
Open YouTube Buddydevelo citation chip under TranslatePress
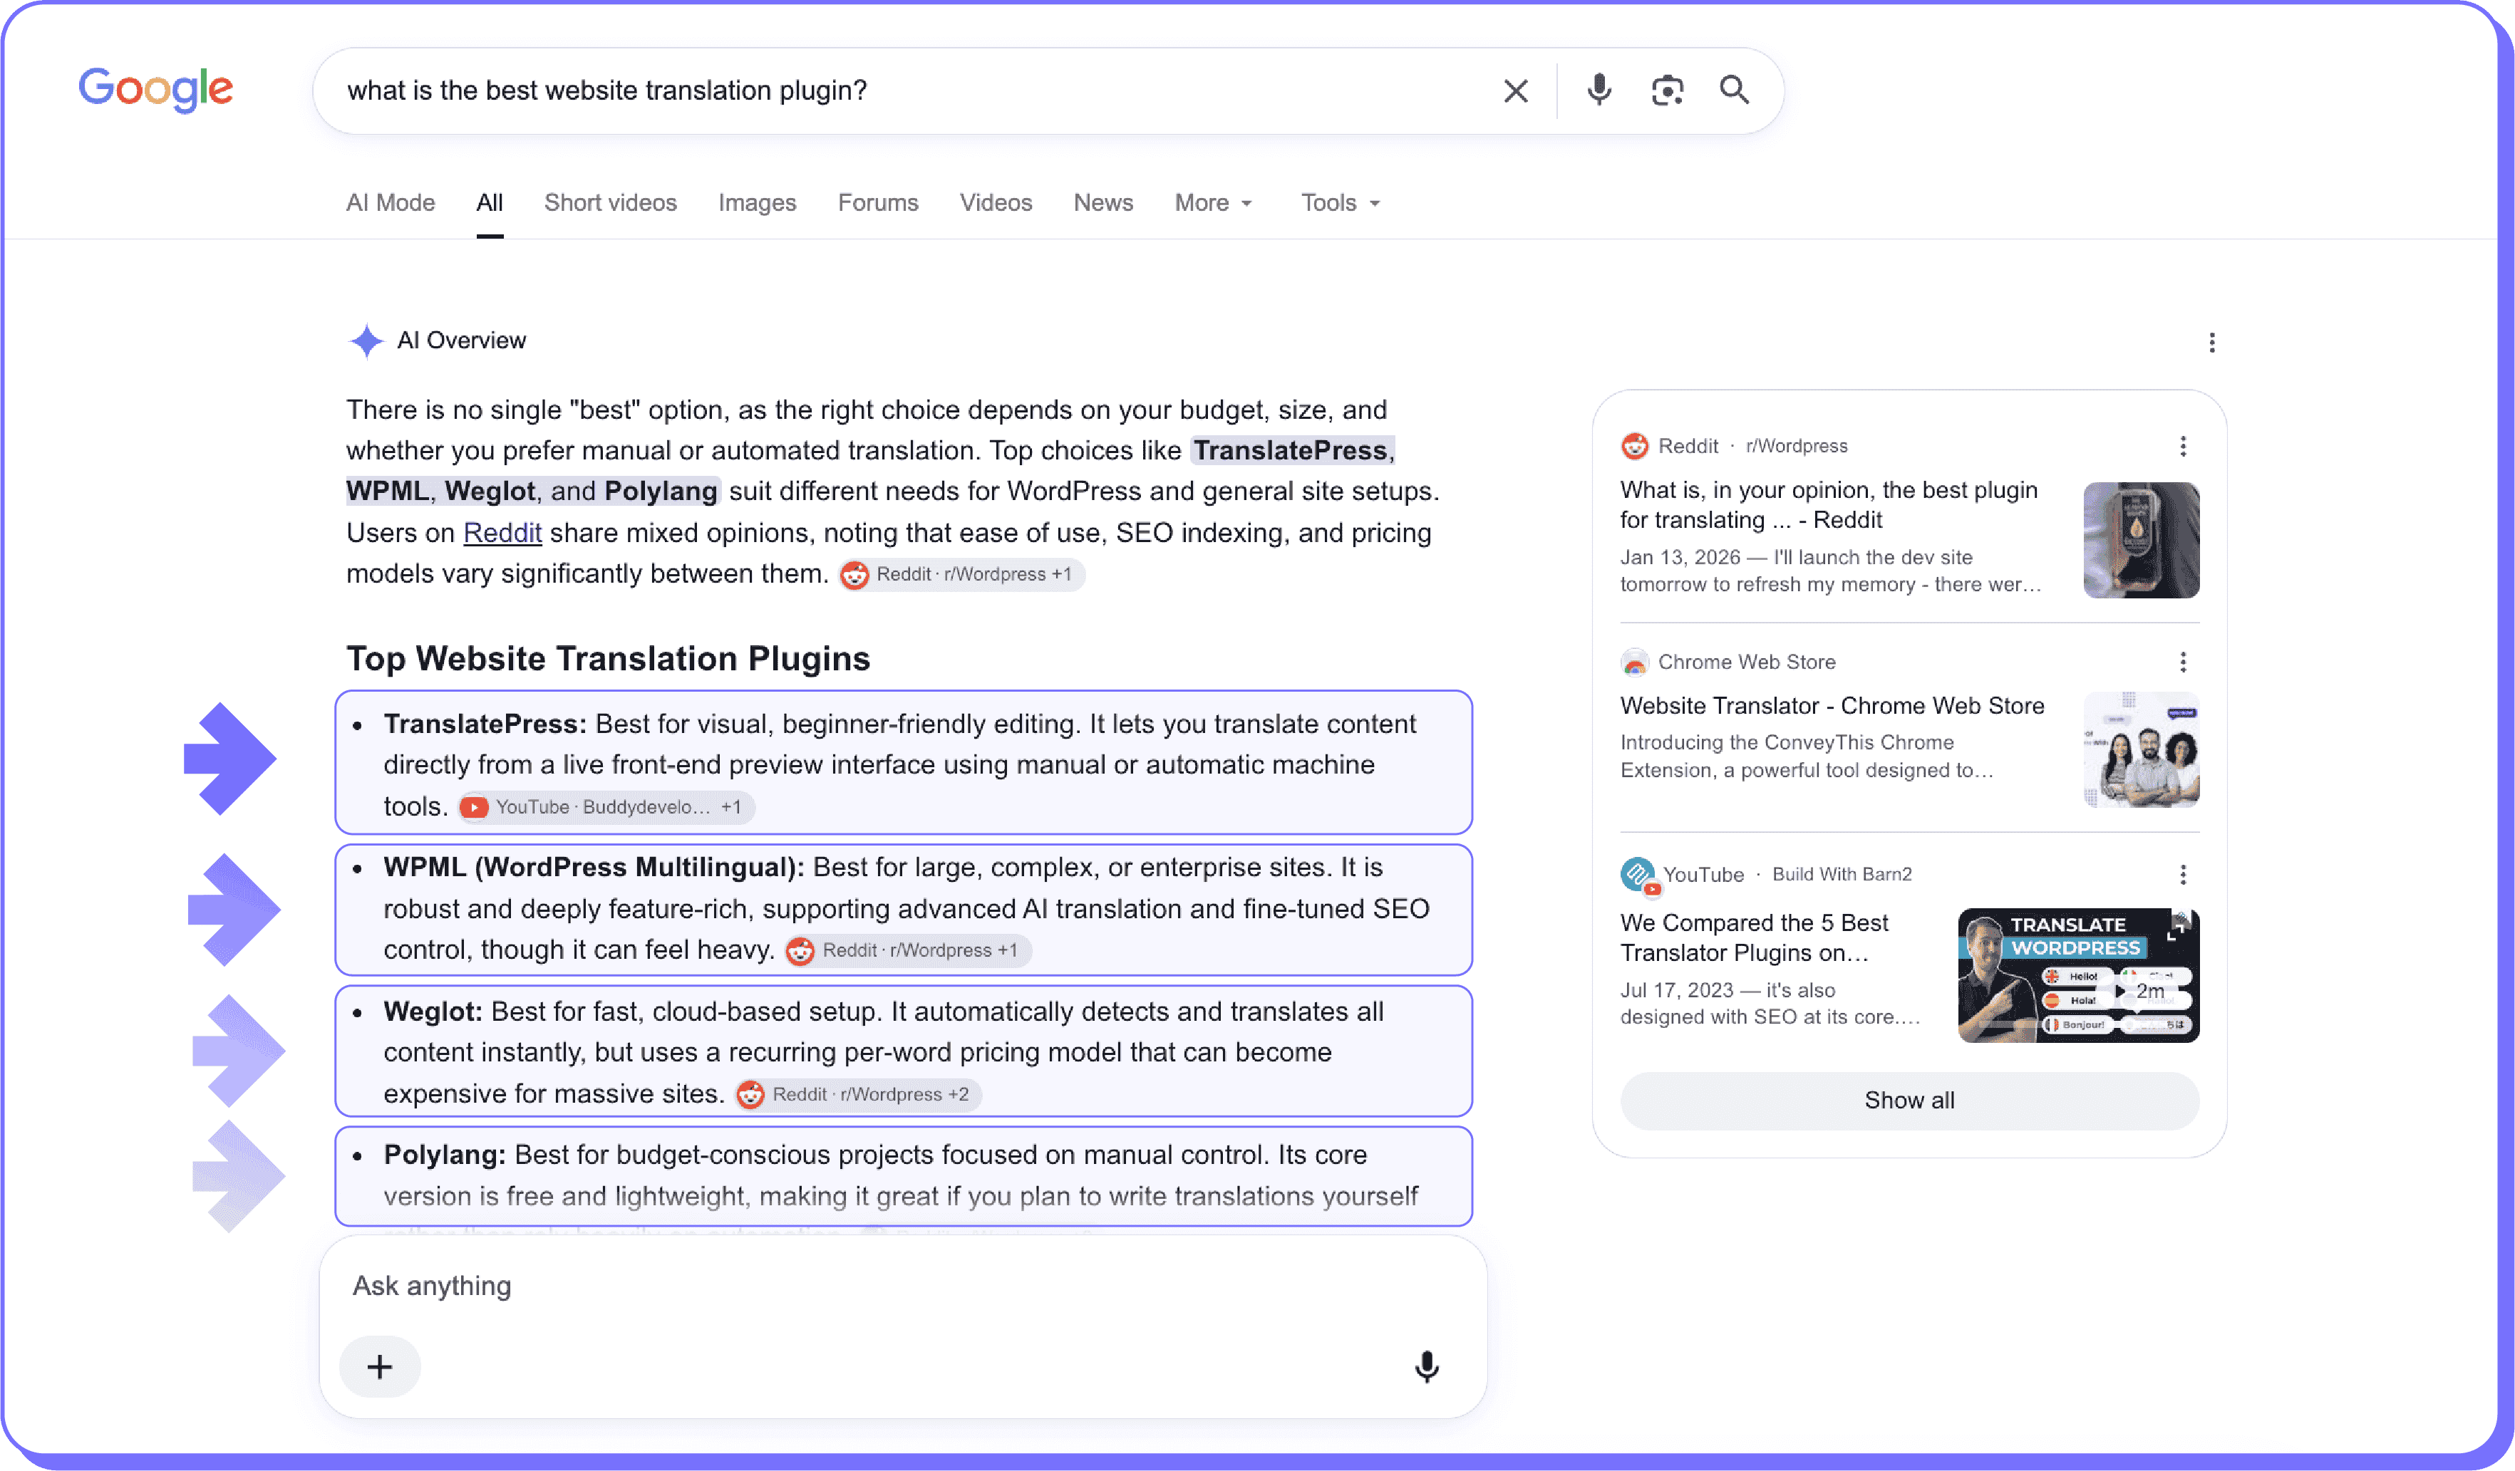606,807
